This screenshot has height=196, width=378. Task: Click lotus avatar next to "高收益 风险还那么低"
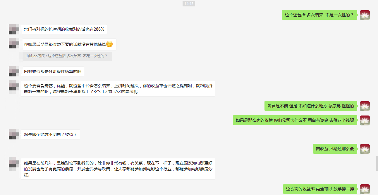click(x=365, y=149)
